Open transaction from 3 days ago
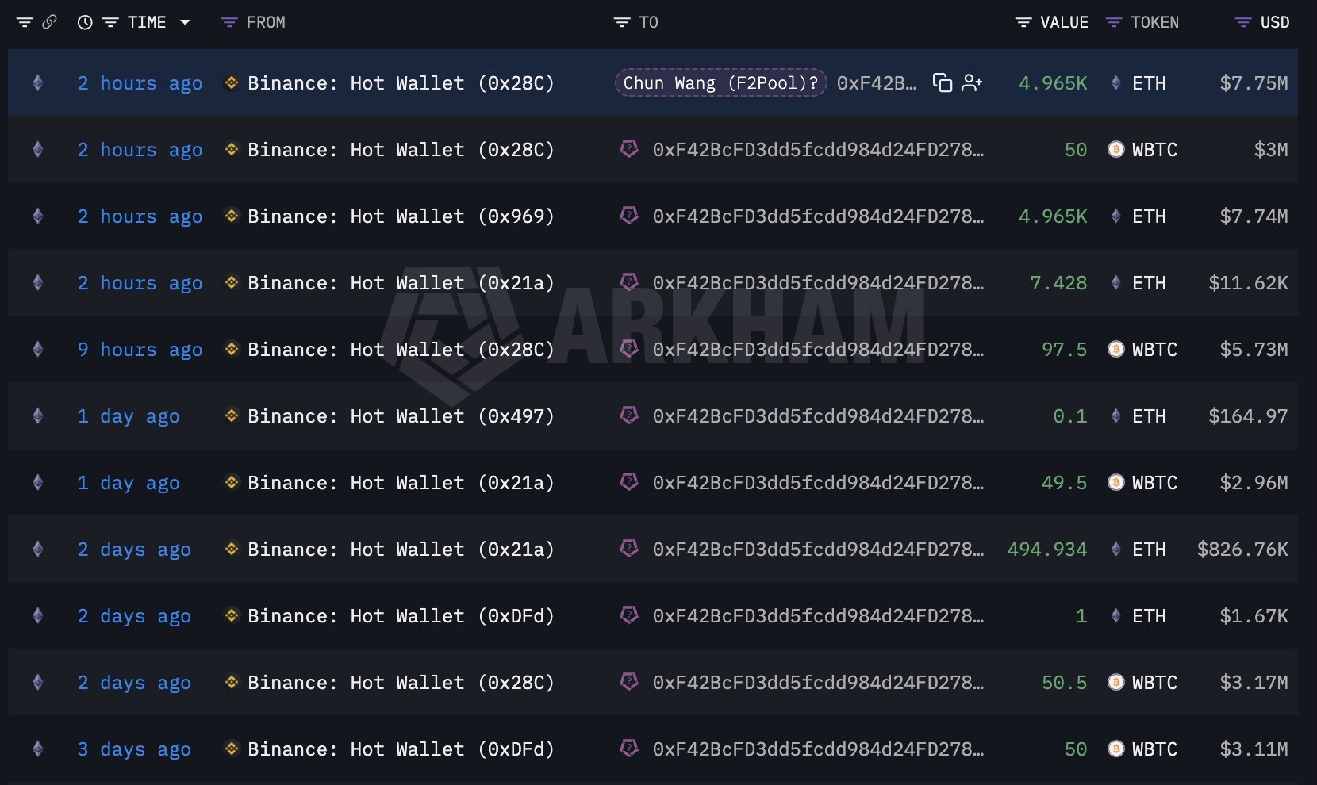This screenshot has width=1317, height=785. 134,749
